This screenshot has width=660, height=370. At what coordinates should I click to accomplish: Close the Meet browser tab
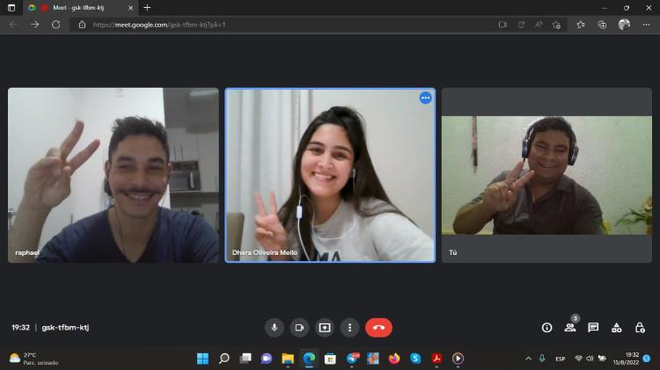coord(130,8)
